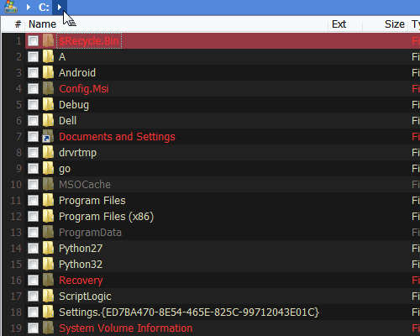Viewport: 420px width, 336px height.
Task: Check the ProgramData checkbox
Action: click(x=33, y=233)
